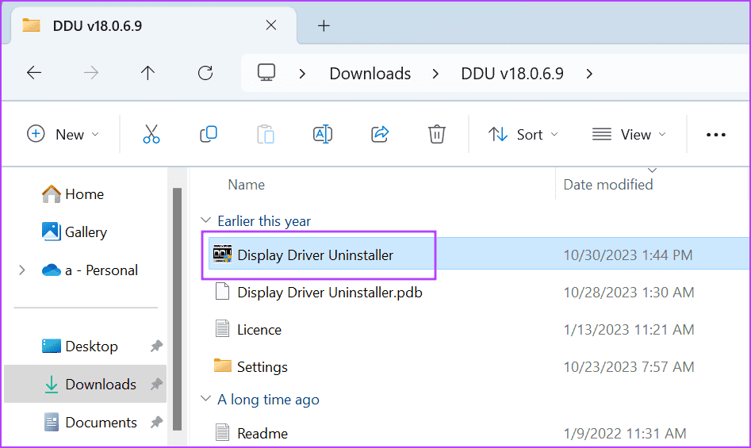Share the selected file

(x=380, y=135)
